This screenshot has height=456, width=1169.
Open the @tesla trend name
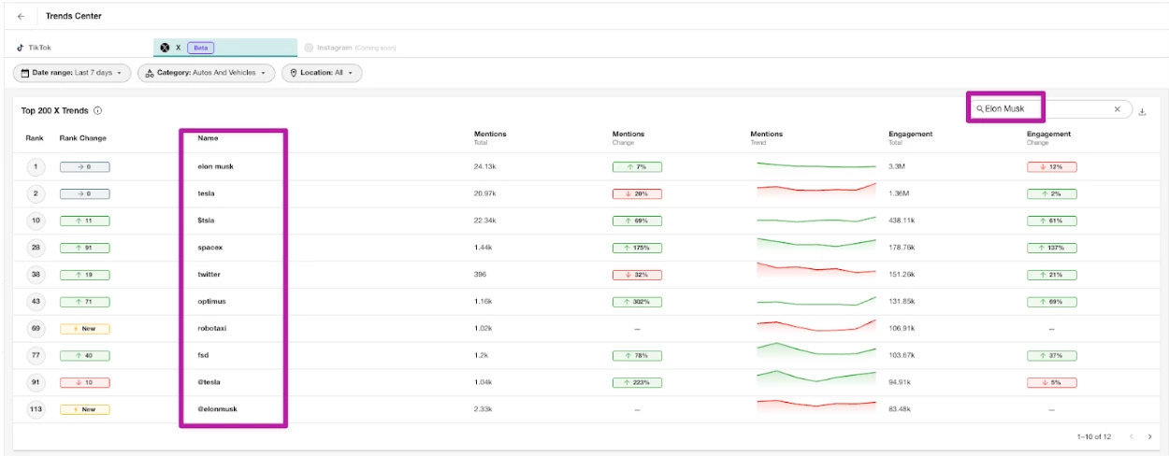pos(209,382)
